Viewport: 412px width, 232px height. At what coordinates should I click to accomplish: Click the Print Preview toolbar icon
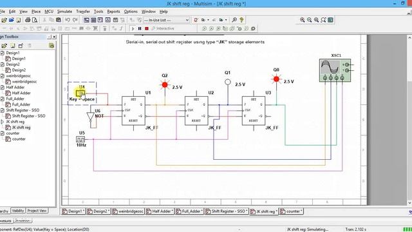pos(34,20)
